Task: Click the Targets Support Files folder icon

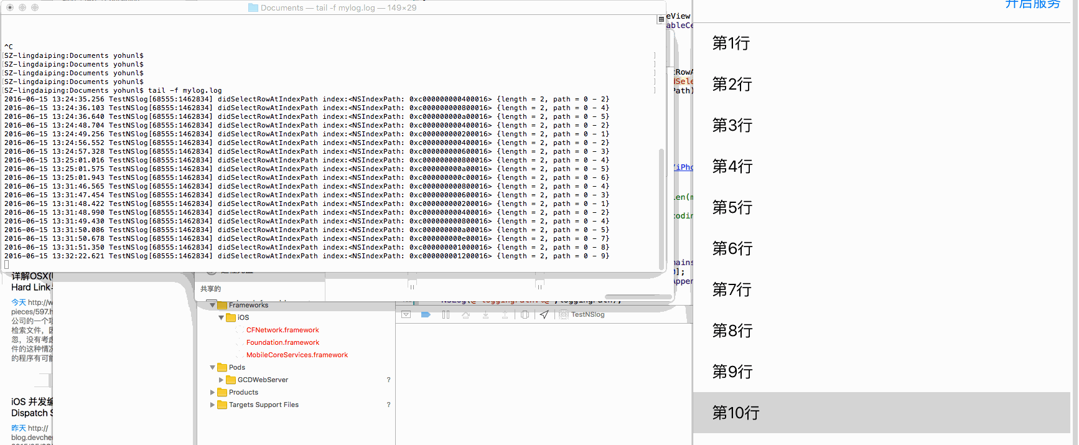Action: click(222, 405)
